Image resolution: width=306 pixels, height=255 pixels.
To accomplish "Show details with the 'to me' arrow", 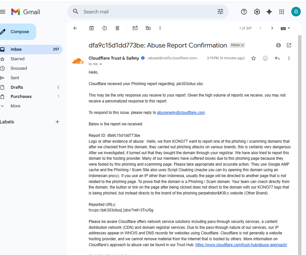I will click(x=101, y=64).
